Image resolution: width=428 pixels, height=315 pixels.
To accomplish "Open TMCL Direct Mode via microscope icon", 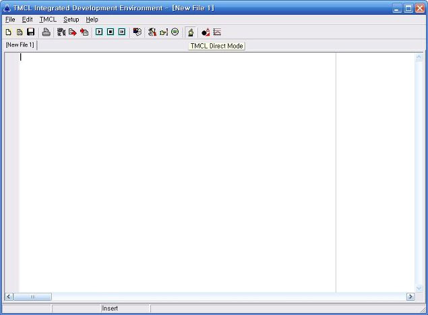I will click(191, 32).
